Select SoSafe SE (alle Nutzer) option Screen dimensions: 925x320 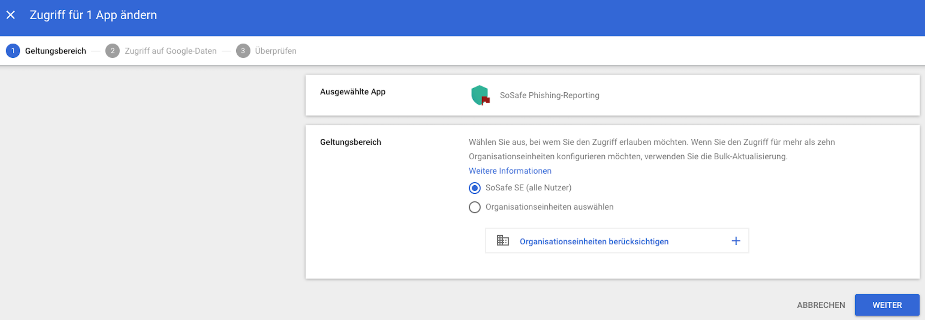[x=475, y=187]
